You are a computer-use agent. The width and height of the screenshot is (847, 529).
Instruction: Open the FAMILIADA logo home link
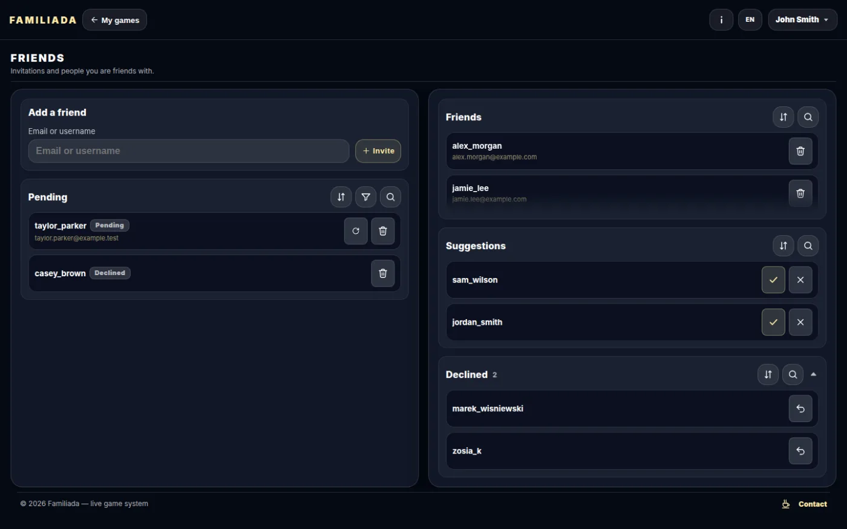tap(43, 20)
